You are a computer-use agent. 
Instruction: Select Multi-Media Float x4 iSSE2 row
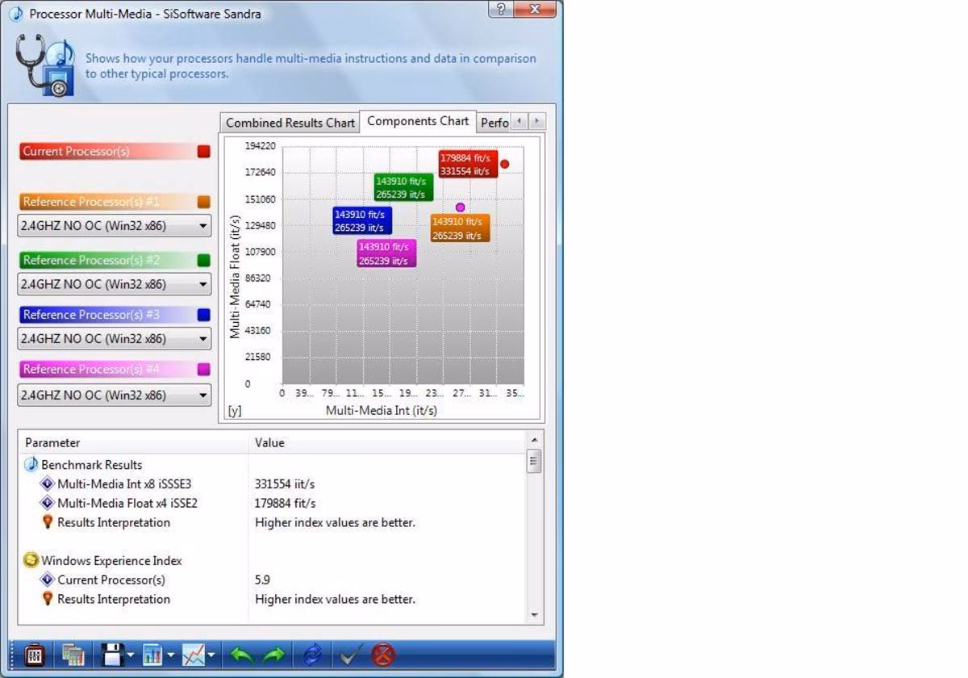pyautogui.click(x=272, y=504)
